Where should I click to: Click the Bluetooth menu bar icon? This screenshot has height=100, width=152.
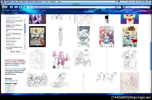point(122,2)
